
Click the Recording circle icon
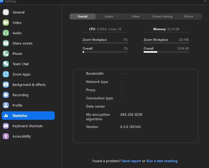pyautogui.click(x=6, y=95)
